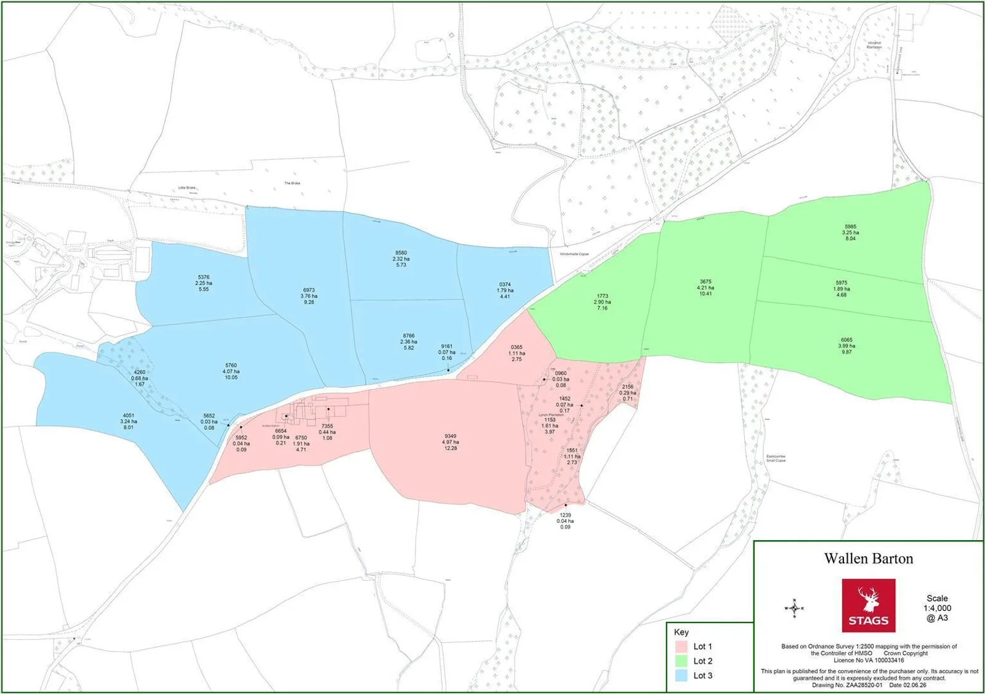This screenshot has height=694, width=985.
Task: Click field label 8766 2.36 ha
Action: [x=409, y=342]
